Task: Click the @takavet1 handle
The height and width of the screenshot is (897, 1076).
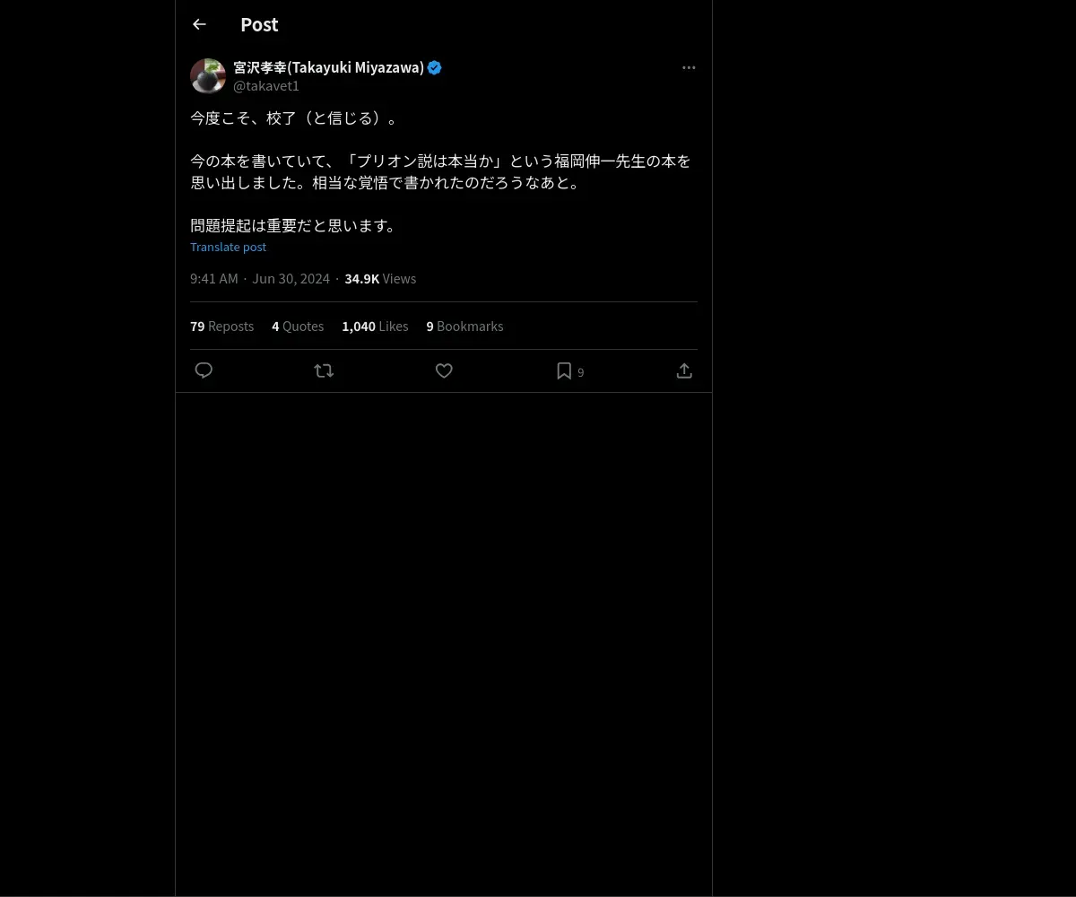Action: coord(266,86)
